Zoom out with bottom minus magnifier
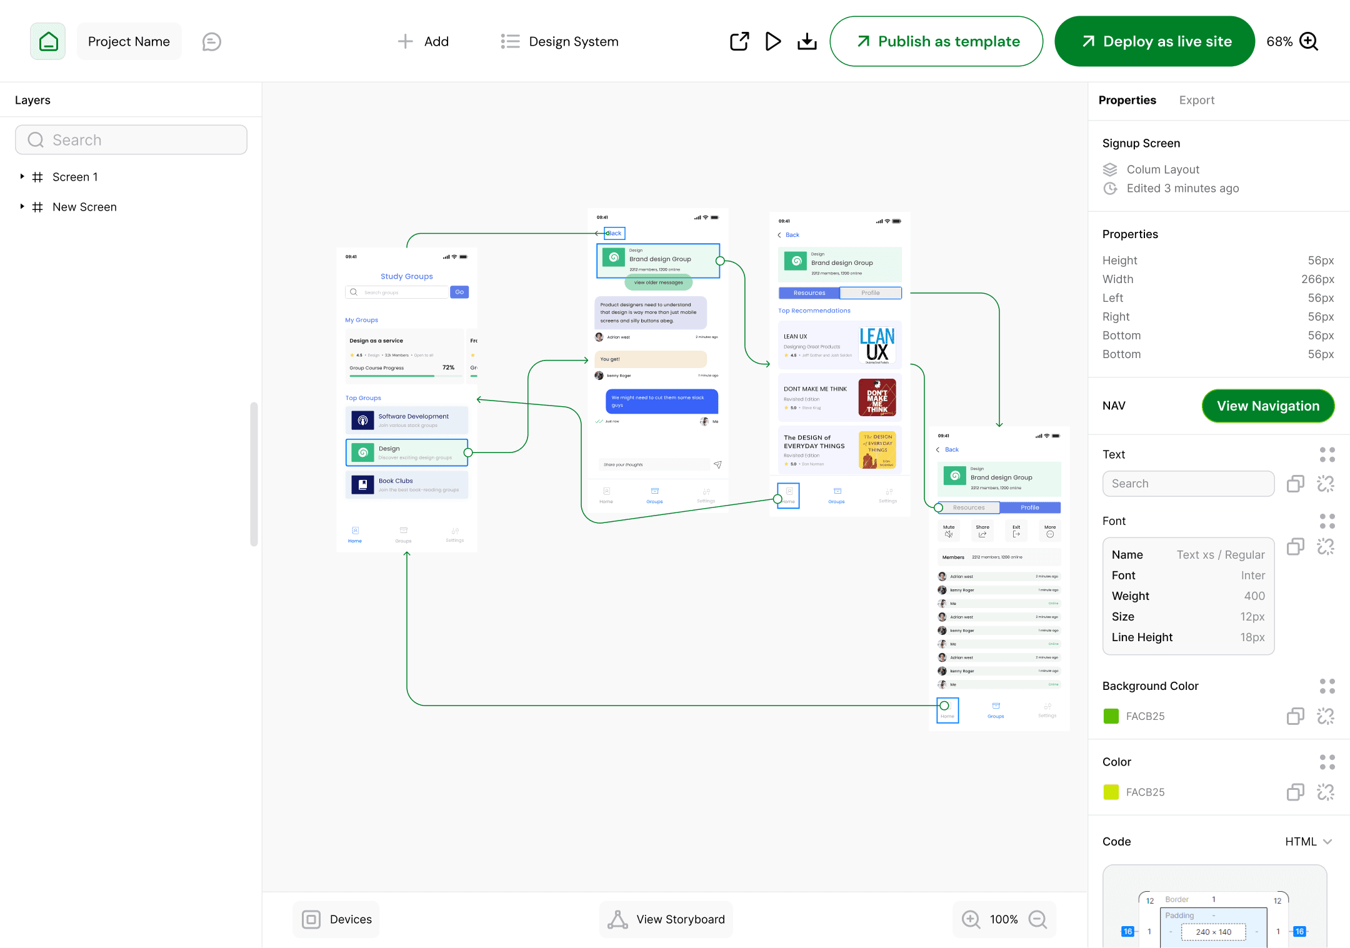This screenshot has width=1350, height=948. [1037, 919]
